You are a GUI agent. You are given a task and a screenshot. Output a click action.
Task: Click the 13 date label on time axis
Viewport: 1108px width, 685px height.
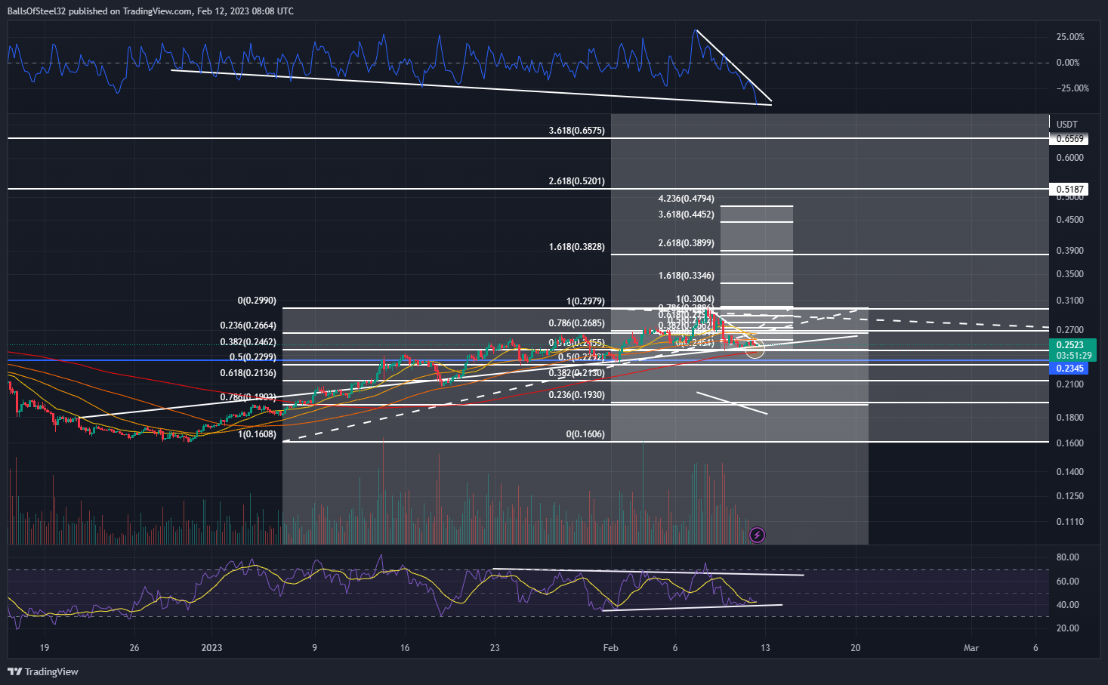pos(766,648)
